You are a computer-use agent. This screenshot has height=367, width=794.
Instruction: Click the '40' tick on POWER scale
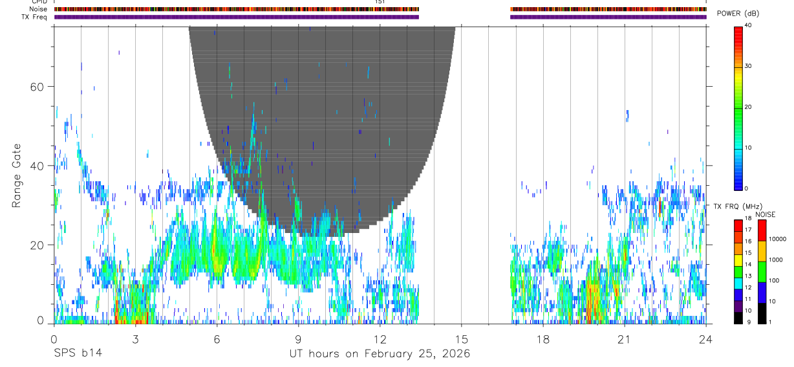pyautogui.click(x=748, y=25)
